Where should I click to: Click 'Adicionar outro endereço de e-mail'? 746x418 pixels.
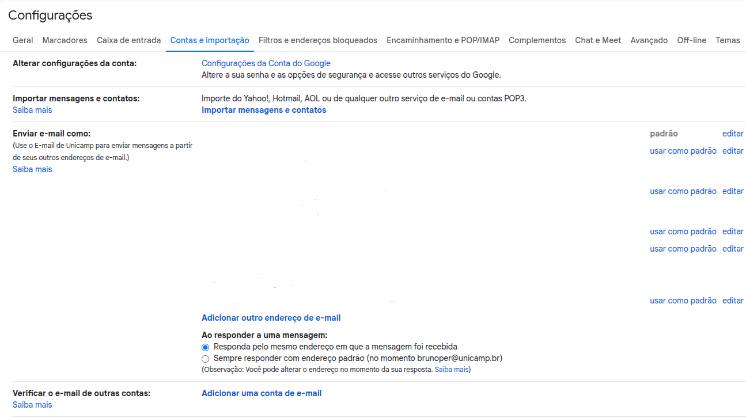point(271,318)
